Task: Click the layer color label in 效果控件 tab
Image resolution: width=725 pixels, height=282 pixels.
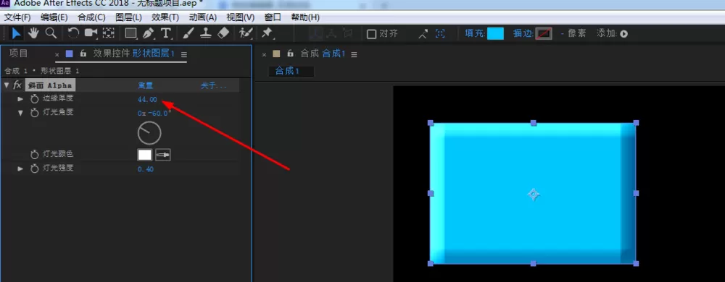Action: pos(70,54)
